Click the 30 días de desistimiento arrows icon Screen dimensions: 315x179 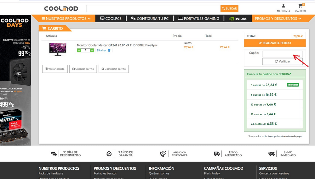tap(54, 154)
